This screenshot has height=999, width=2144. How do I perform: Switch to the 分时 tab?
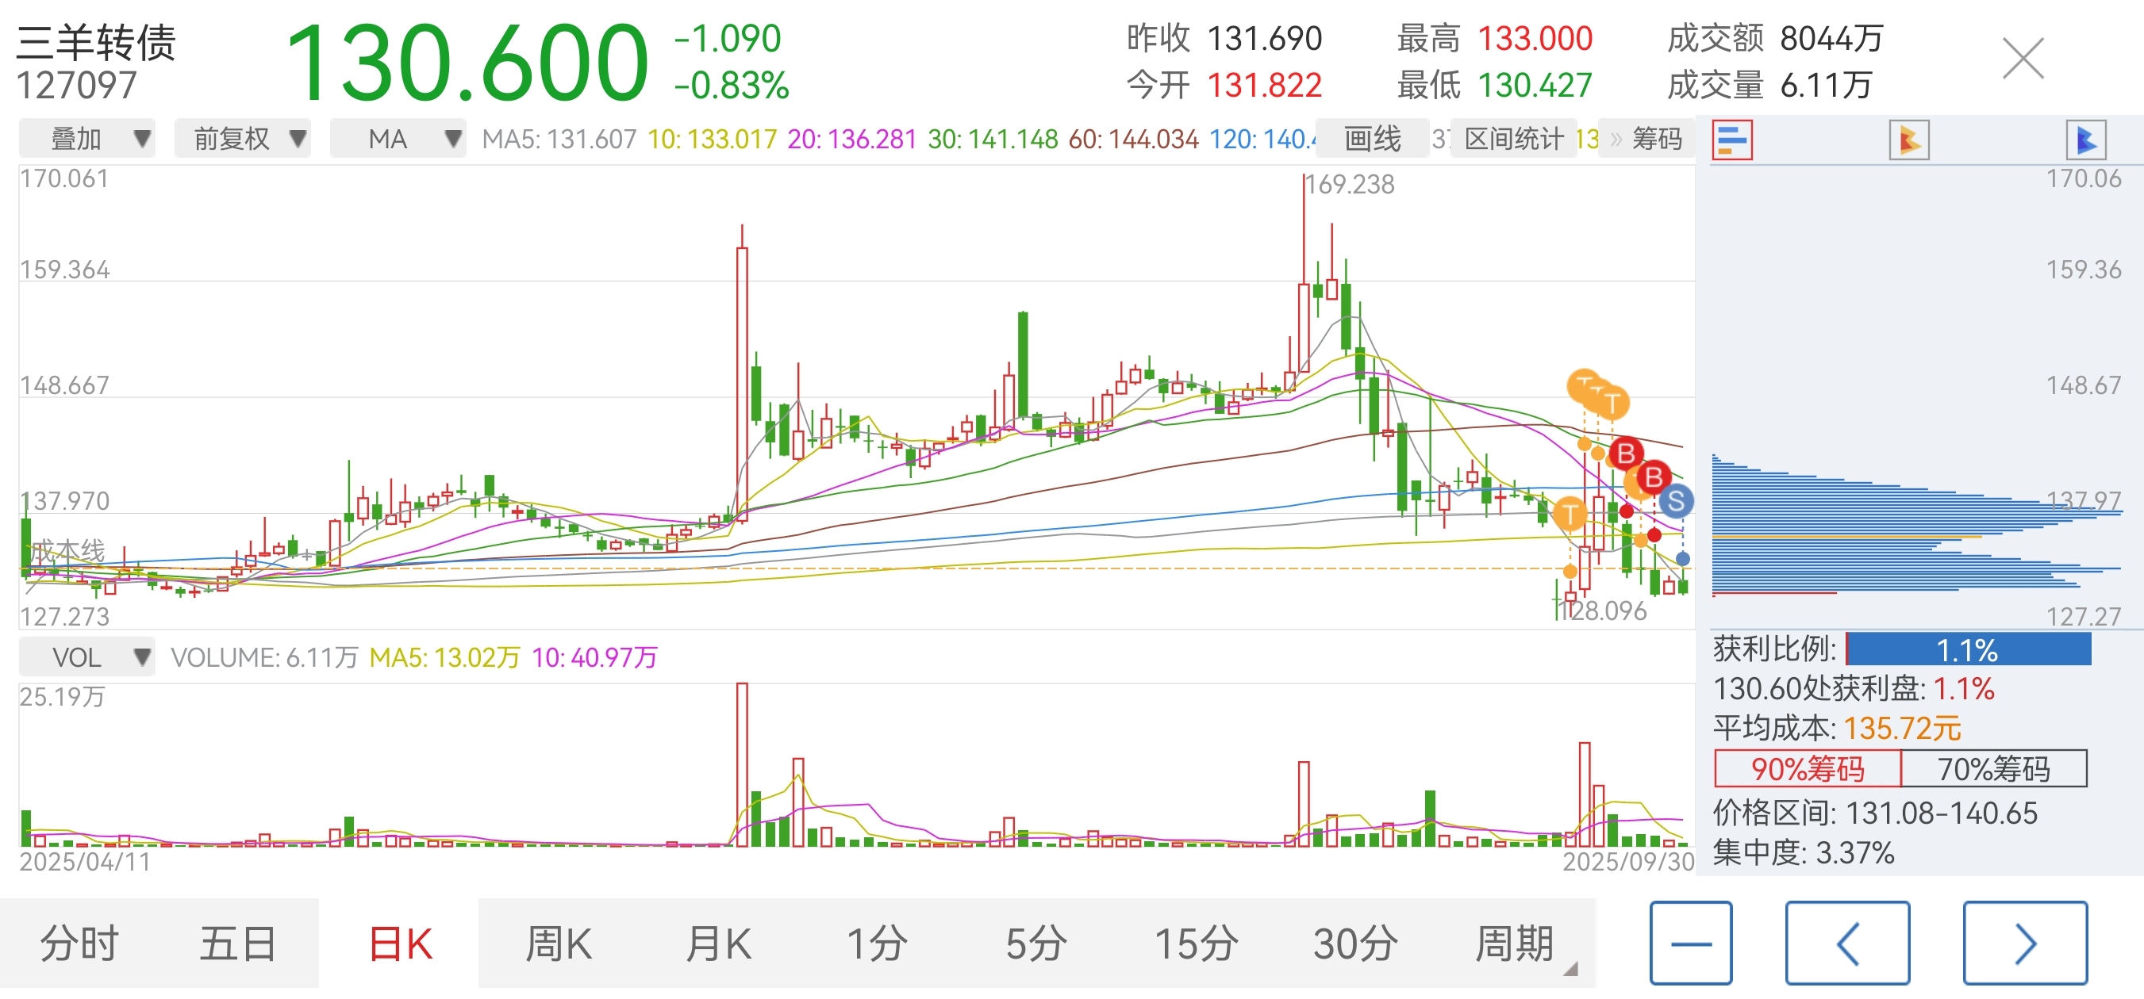[80, 943]
